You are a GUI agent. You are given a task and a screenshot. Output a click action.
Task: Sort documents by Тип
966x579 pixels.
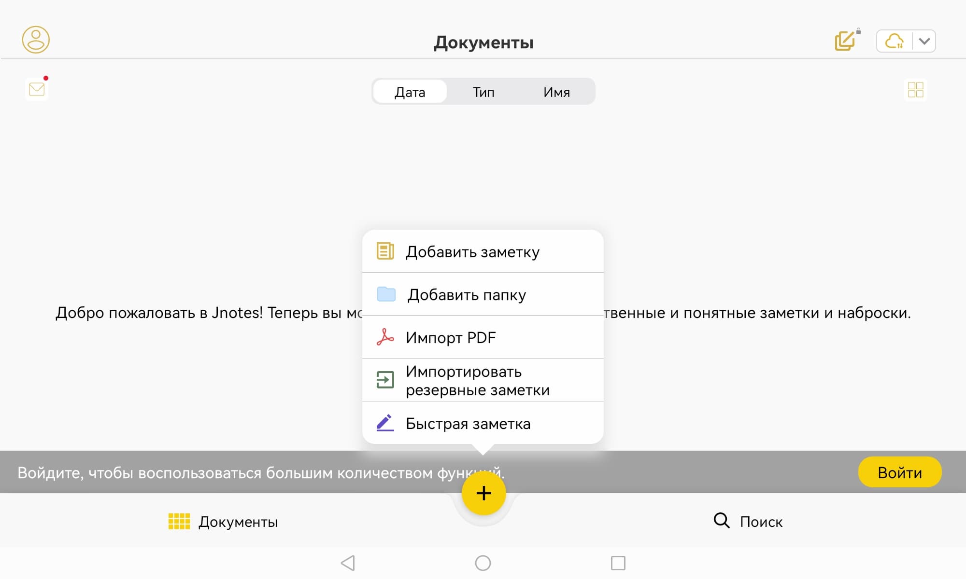click(x=483, y=92)
